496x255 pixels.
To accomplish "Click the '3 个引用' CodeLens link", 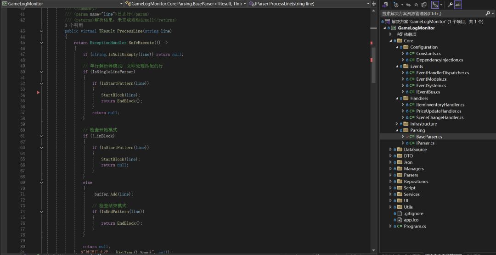I will (x=73, y=26).
